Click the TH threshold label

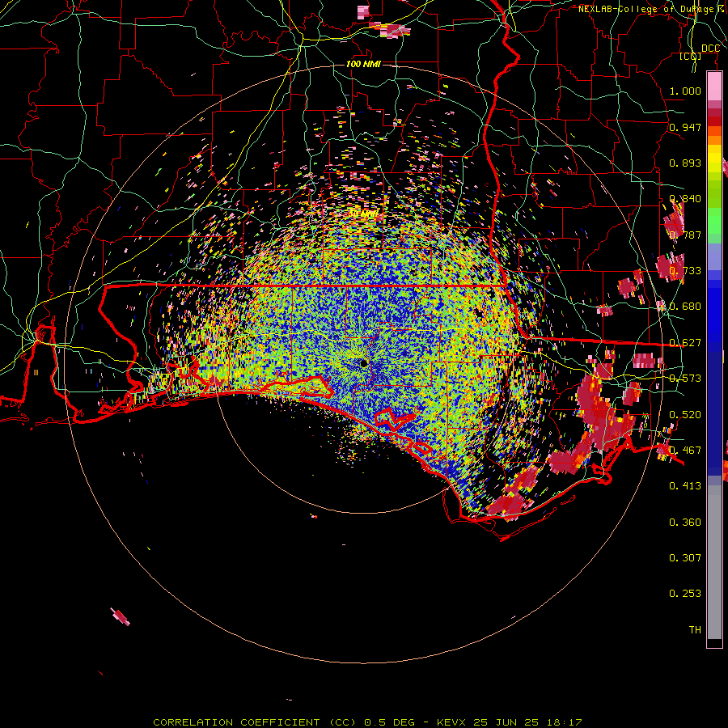click(x=695, y=630)
